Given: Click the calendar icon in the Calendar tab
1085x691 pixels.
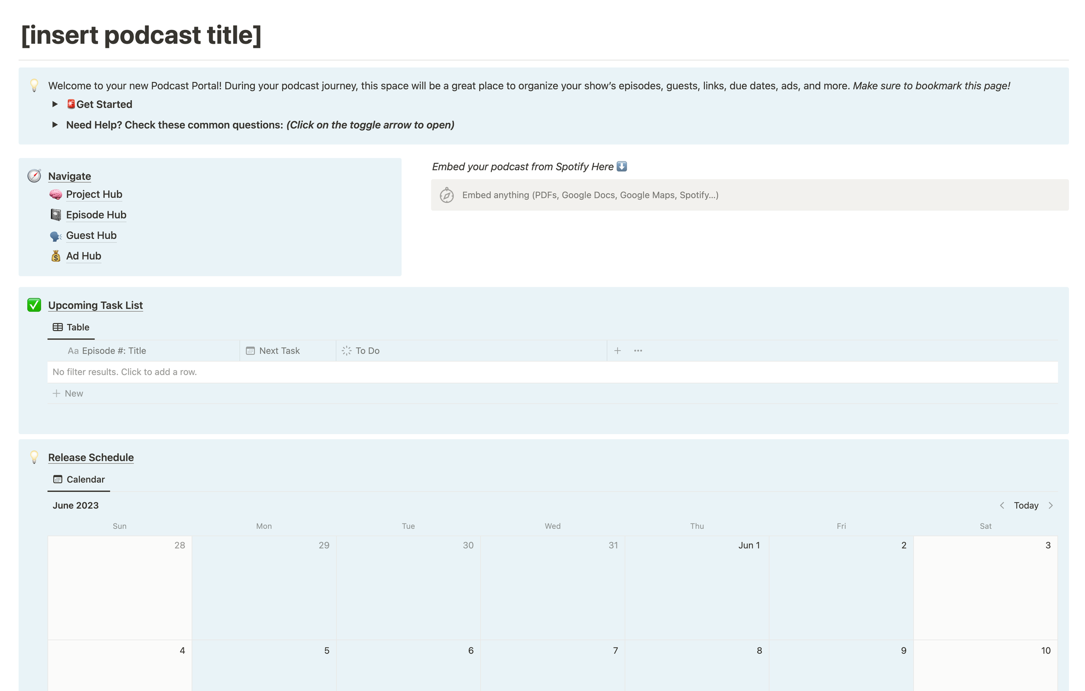Looking at the screenshot, I should pyautogui.click(x=58, y=479).
